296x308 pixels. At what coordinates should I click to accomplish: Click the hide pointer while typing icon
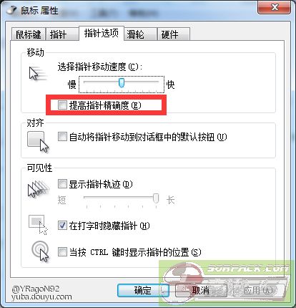38,224
